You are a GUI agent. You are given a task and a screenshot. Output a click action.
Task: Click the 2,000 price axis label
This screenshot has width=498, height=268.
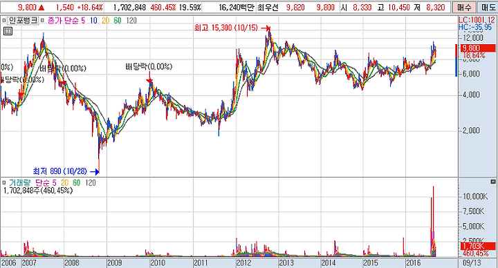(471, 131)
